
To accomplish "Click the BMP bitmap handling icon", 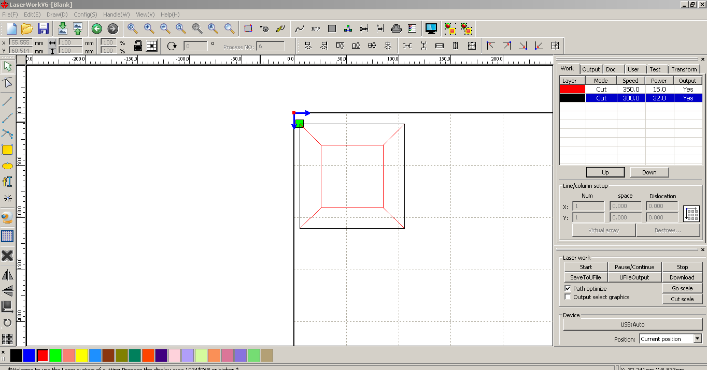I will point(315,28).
